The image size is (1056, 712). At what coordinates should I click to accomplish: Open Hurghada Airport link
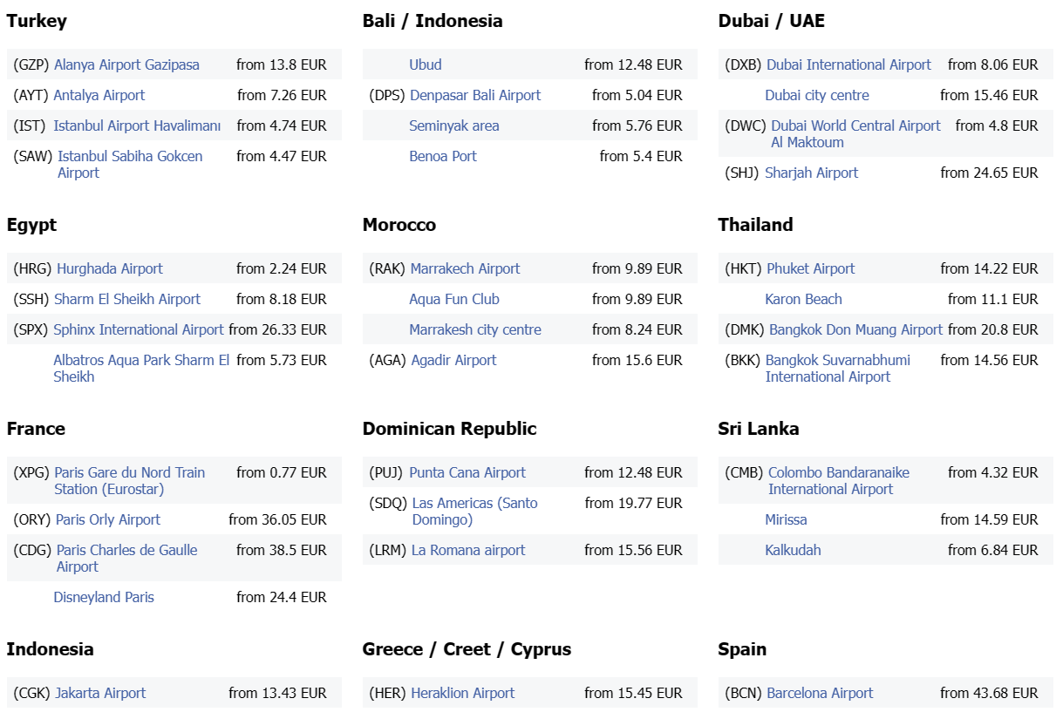click(110, 268)
